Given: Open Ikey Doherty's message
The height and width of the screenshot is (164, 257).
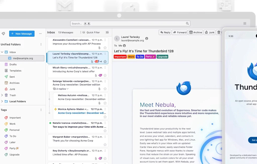Looking at the screenshot, I should [78, 154].
